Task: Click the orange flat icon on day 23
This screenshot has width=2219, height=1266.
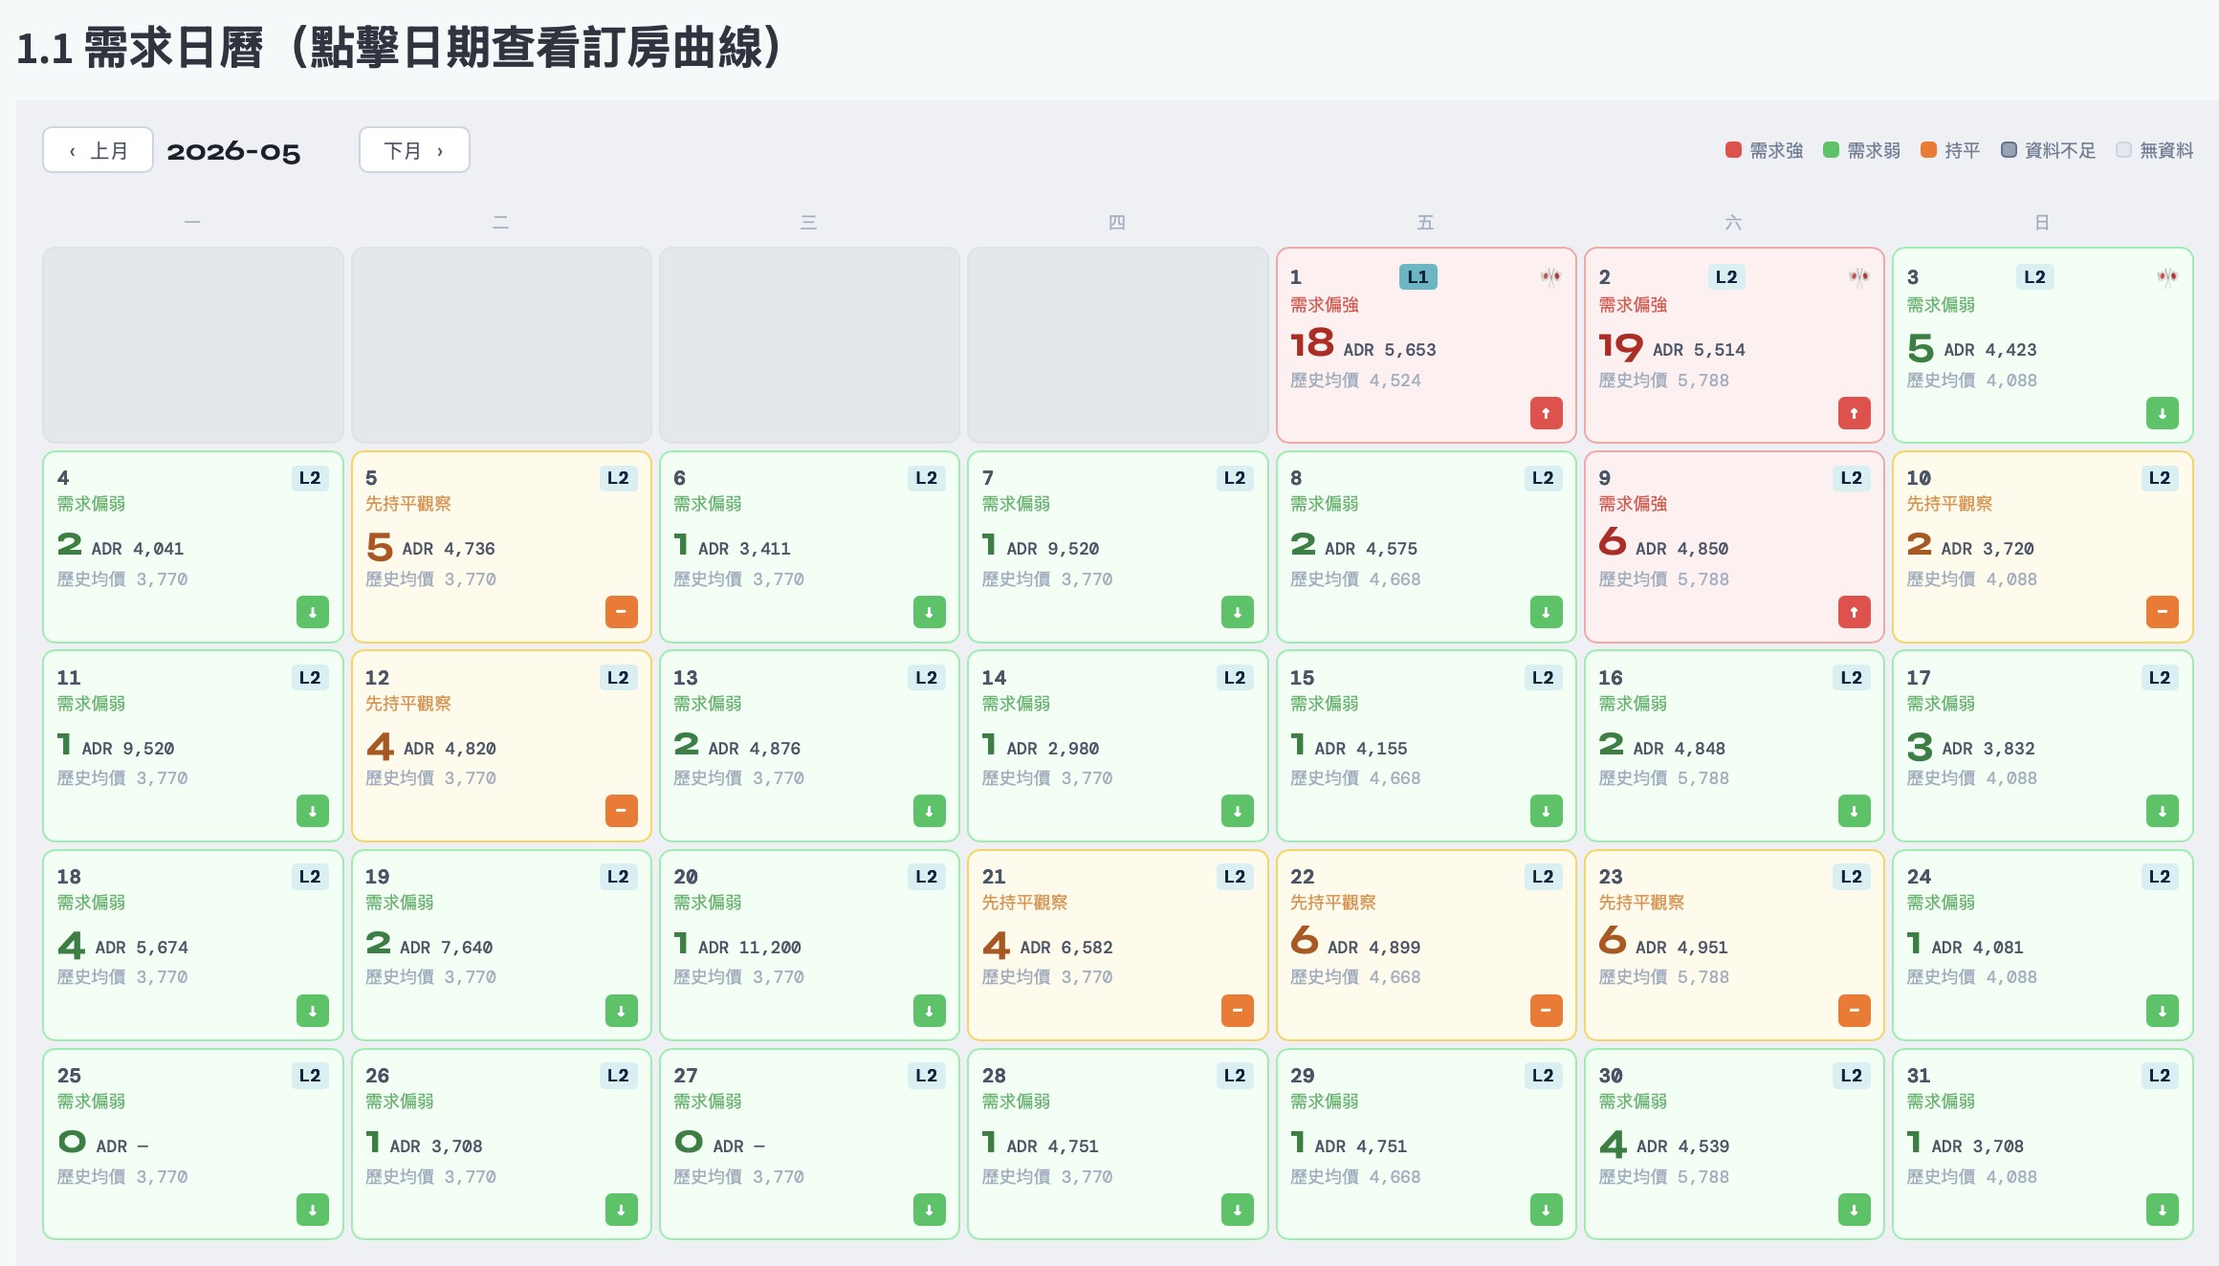Action: tap(1854, 1011)
